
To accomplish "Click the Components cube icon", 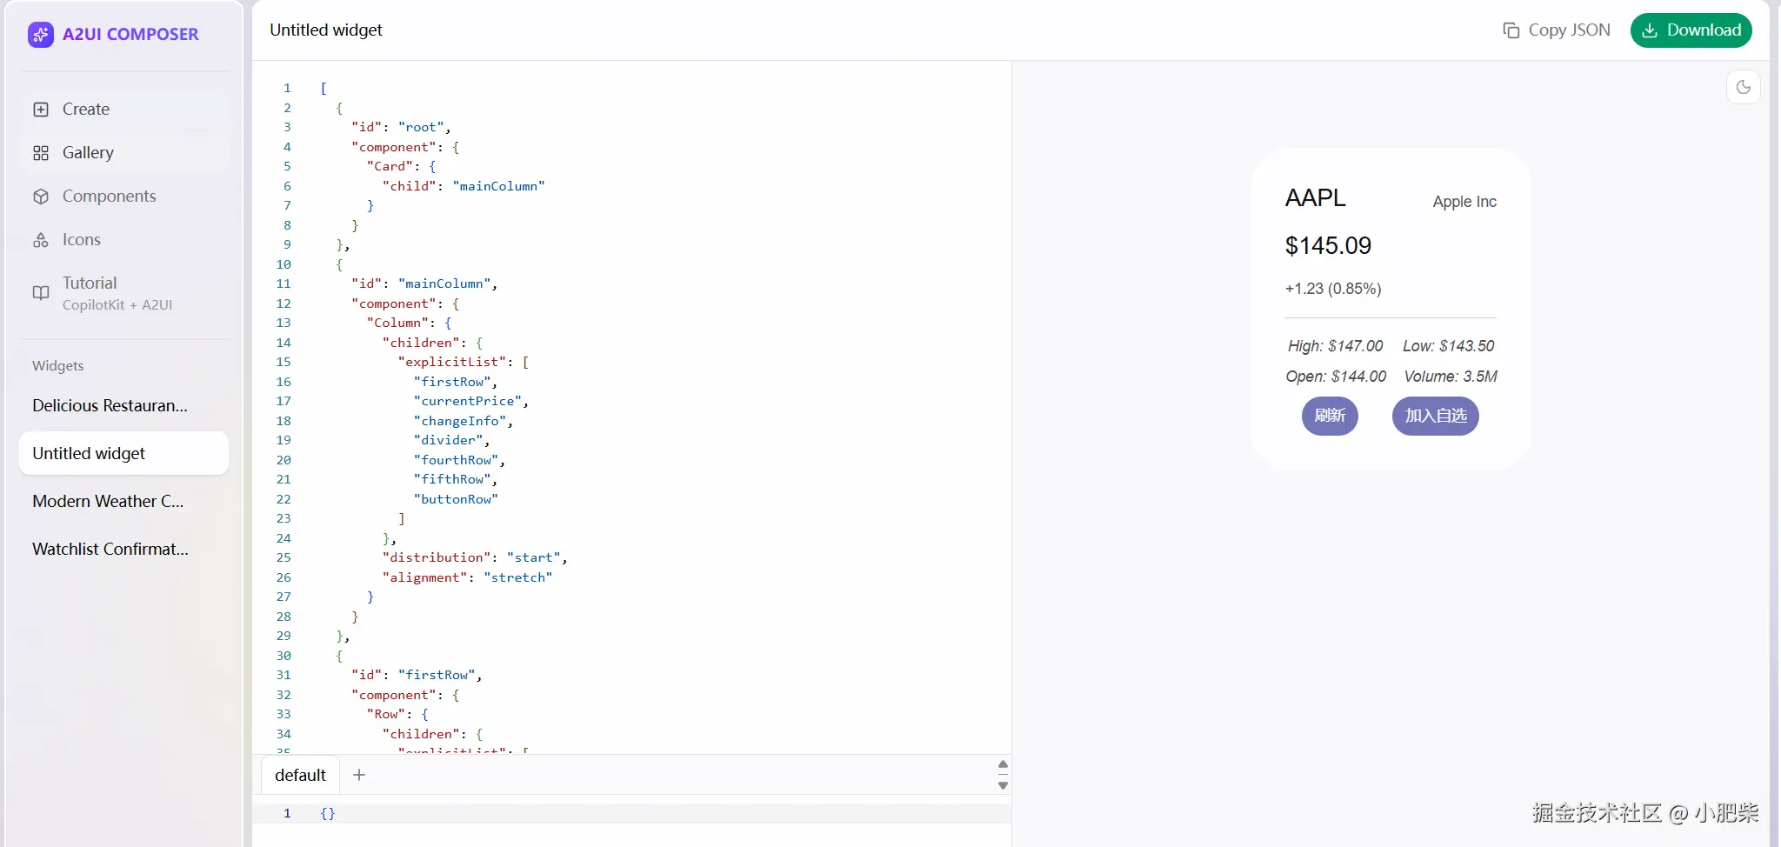I will coord(41,197).
